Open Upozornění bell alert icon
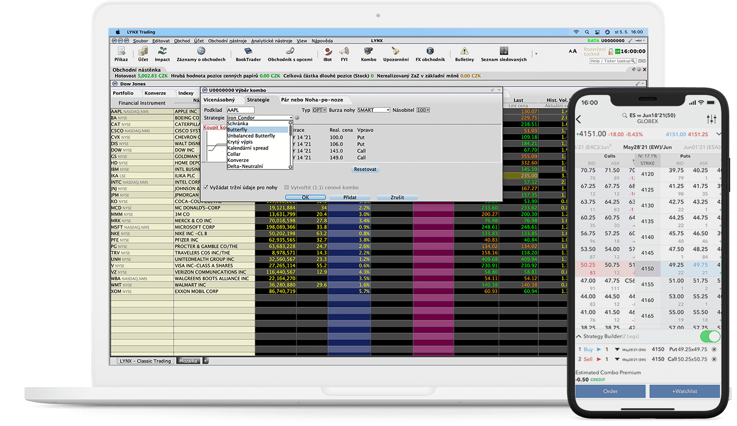Viewport: 737px width, 426px height. [x=396, y=54]
